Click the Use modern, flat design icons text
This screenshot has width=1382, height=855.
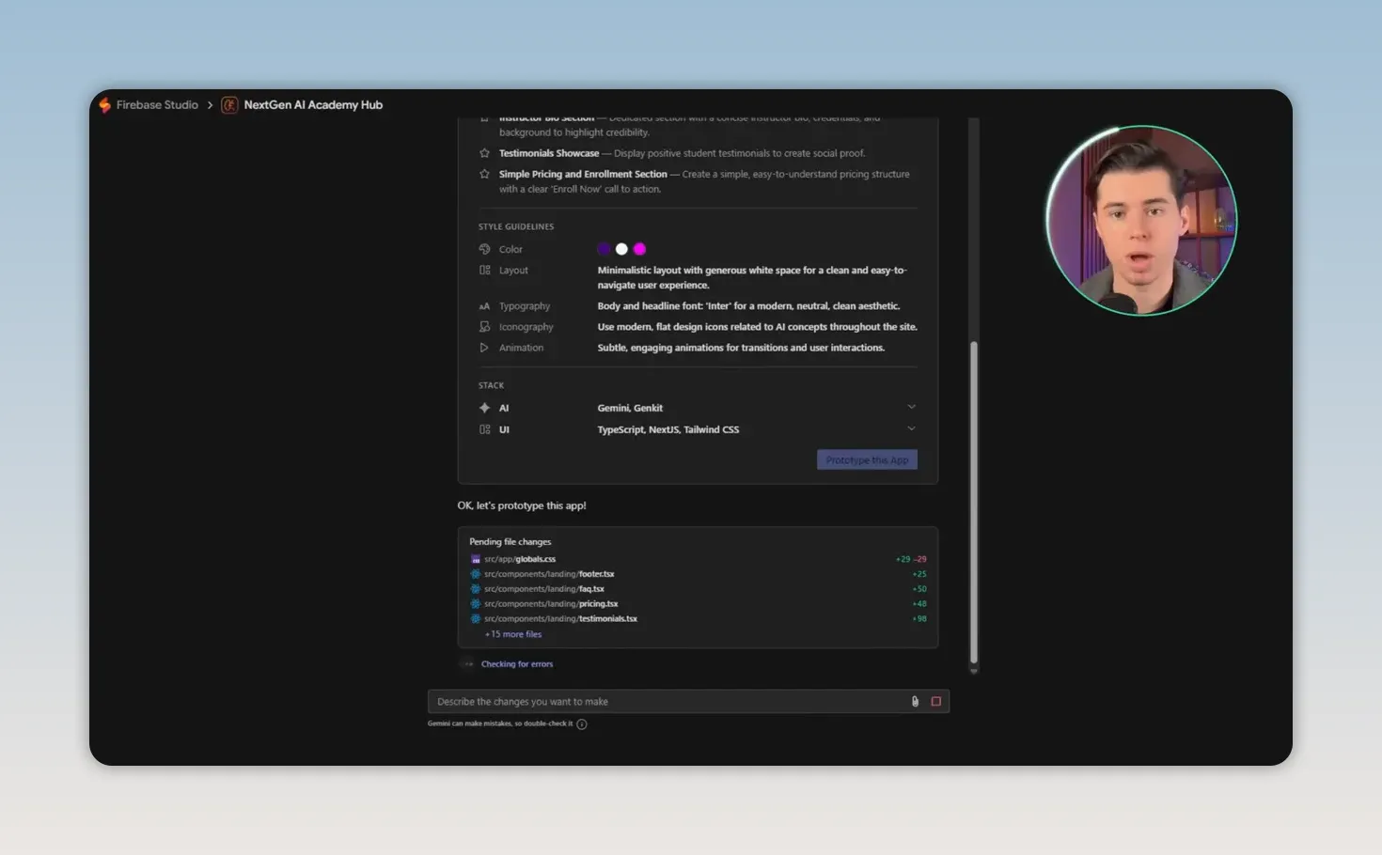click(757, 327)
